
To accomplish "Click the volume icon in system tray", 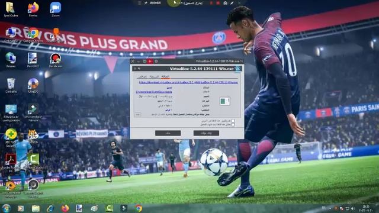I will pyautogui.click(x=353, y=208).
